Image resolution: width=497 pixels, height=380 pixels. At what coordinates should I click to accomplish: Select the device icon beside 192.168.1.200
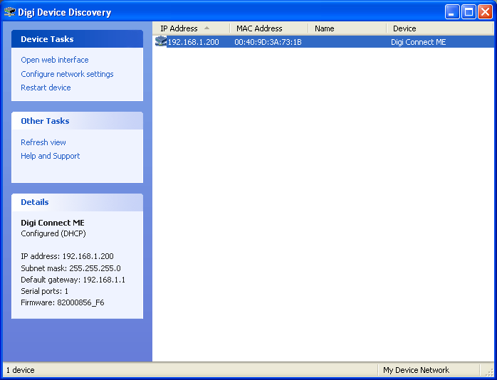[x=161, y=41]
